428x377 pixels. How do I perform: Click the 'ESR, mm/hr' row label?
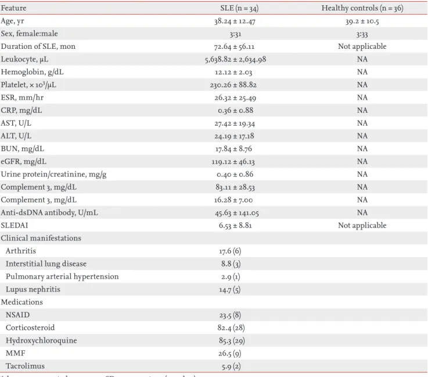coord(22,98)
